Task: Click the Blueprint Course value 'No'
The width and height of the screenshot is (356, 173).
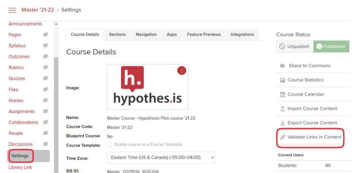Action: [109, 137]
